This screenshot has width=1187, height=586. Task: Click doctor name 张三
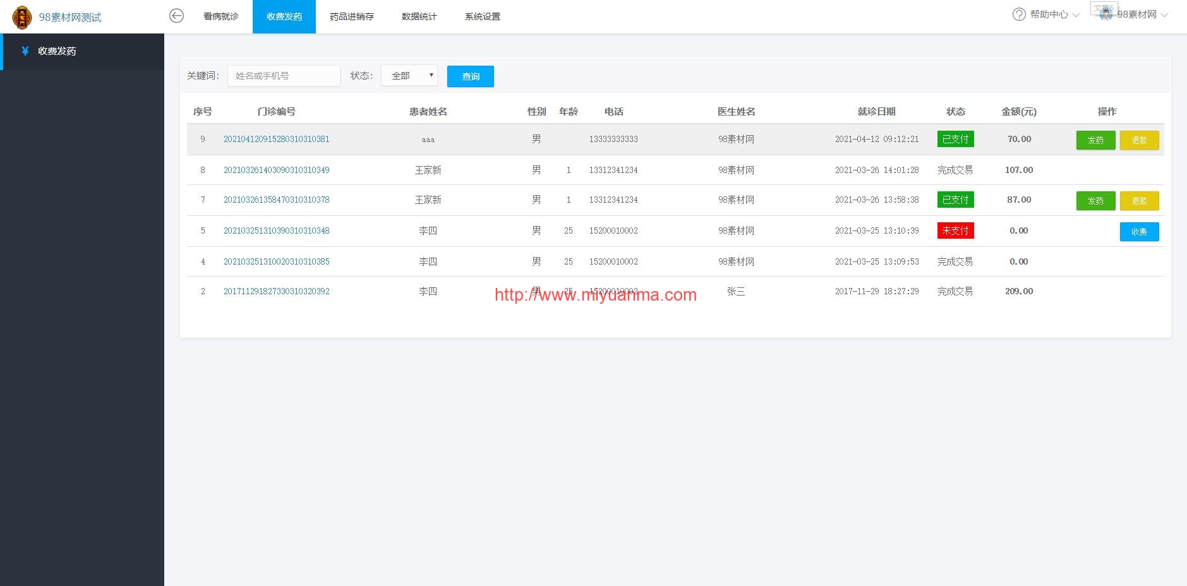(737, 291)
